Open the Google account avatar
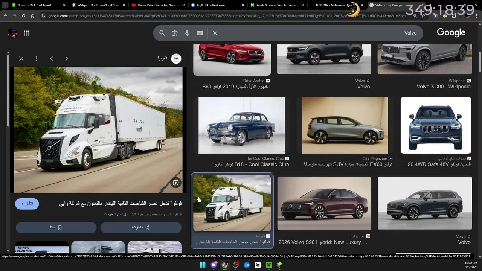This screenshot has height=271, width=482. click(13, 33)
